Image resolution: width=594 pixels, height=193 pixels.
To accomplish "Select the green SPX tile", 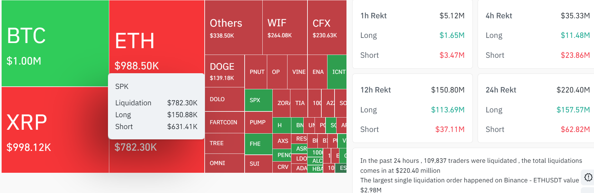I will click(x=258, y=100).
